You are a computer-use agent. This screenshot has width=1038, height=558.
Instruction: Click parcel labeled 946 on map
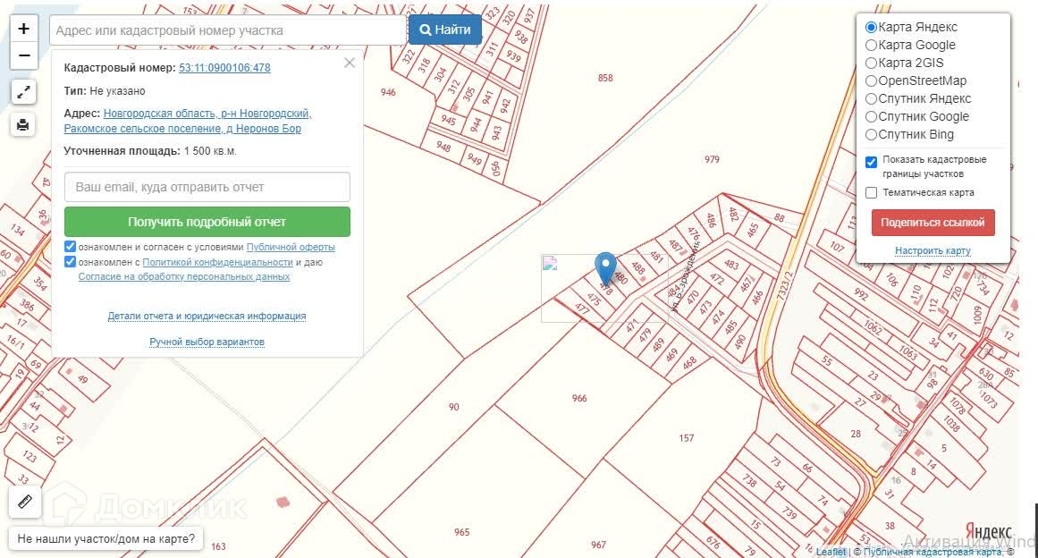388,93
